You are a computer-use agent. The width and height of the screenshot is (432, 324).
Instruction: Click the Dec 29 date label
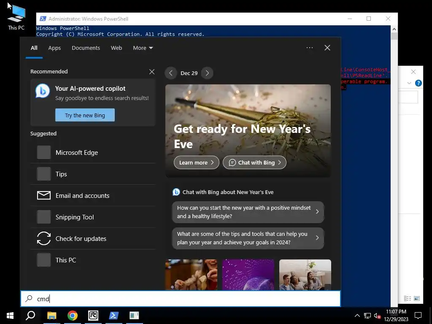(189, 73)
